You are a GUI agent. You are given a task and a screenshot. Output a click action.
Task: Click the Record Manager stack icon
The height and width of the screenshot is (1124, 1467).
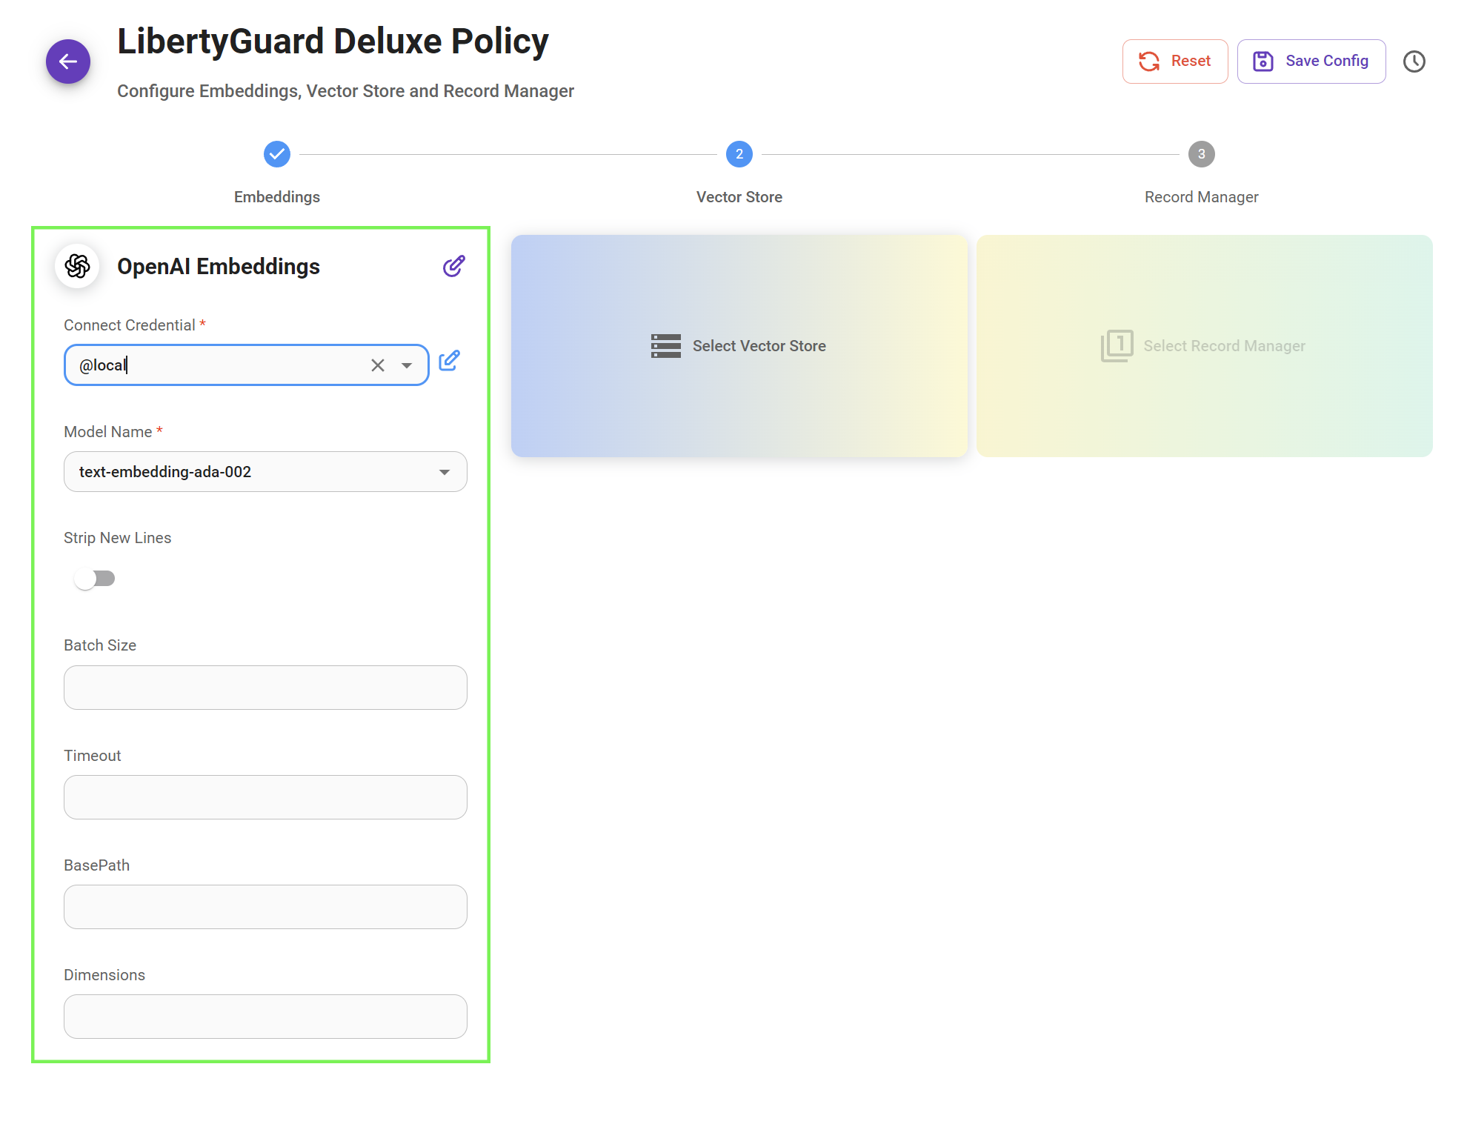[x=1117, y=346]
